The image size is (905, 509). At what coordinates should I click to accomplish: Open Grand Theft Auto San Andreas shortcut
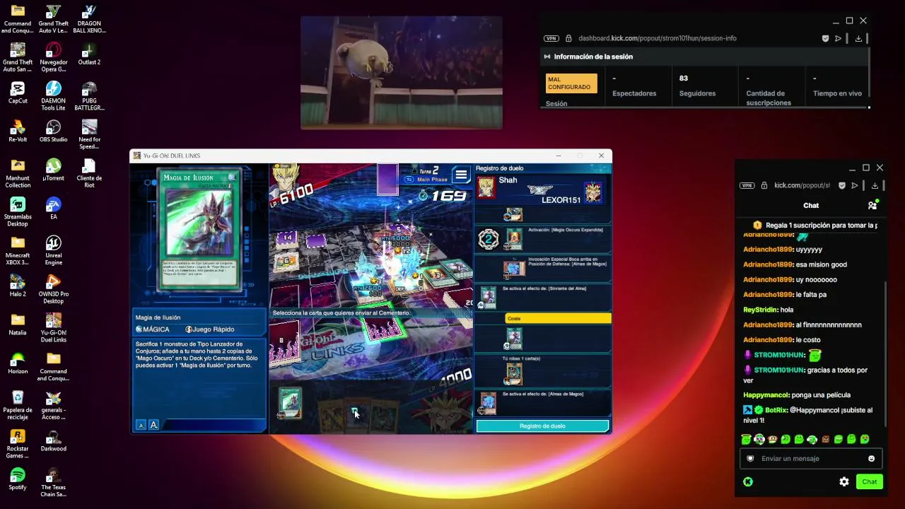(x=18, y=58)
